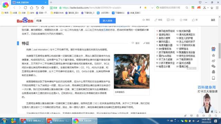Open the 动漫 bookmarks folder
The height and width of the screenshot is (124, 221).
(x=13, y=13)
